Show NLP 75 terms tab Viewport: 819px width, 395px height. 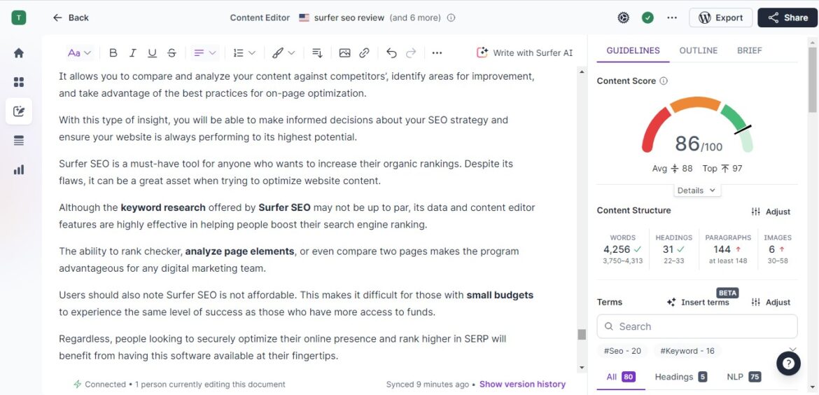744,377
